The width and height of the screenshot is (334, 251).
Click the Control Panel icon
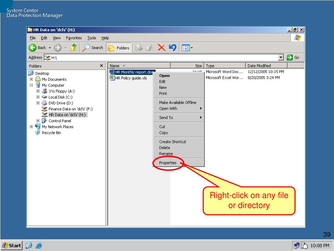44,121
